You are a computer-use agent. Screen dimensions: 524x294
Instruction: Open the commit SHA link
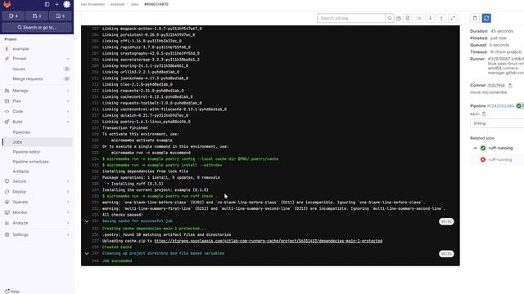pyautogui.click(x=496, y=85)
